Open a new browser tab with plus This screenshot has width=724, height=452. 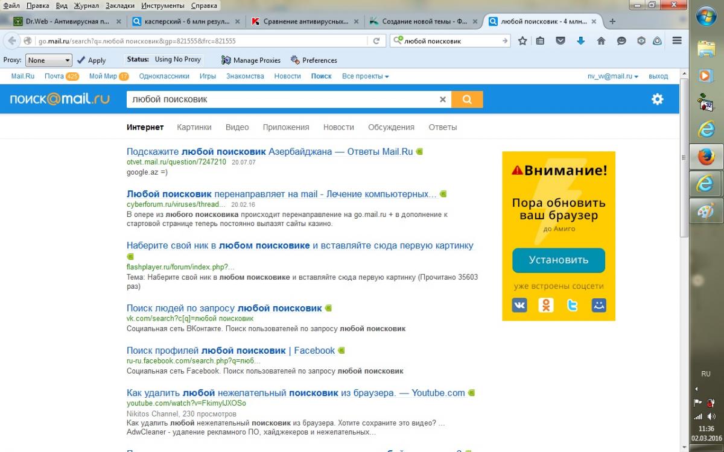pyautogui.click(x=613, y=21)
